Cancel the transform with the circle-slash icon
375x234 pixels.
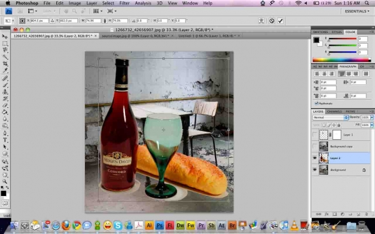click(x=271, y=21)
